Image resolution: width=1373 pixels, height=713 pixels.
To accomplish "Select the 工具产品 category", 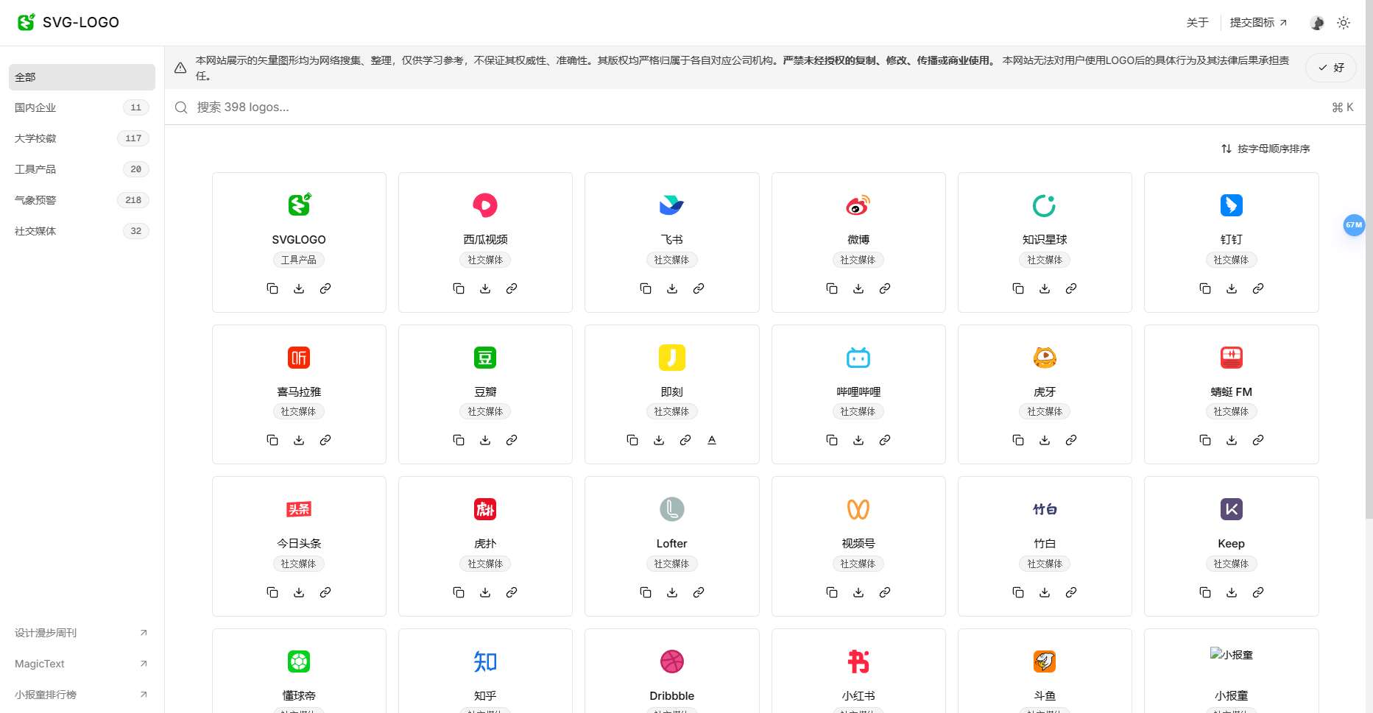I will pyautogui.click(x=82, y=169).
